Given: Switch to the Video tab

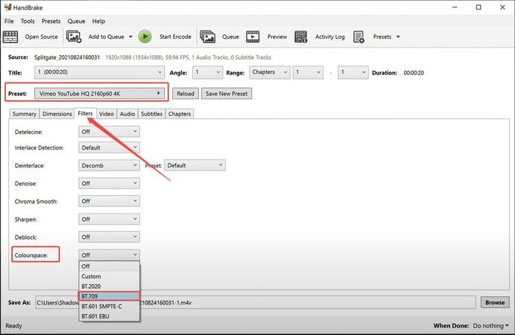Looking at the screenshot, I should [x=107, y=114].
